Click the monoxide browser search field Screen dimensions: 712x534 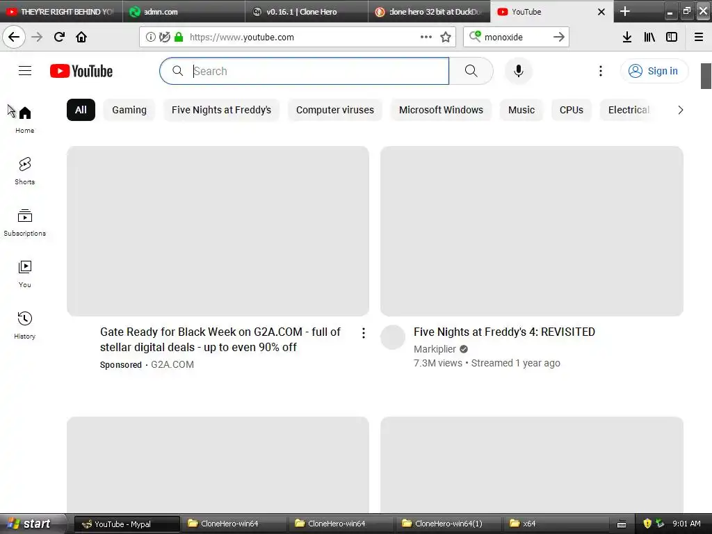pyautogui.click(x=517, y=37)
